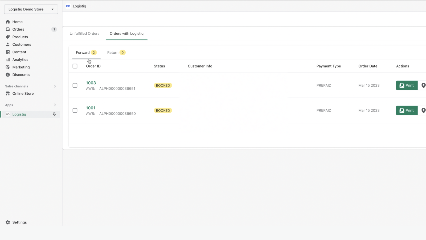Click the Settings gear icon

8,222
